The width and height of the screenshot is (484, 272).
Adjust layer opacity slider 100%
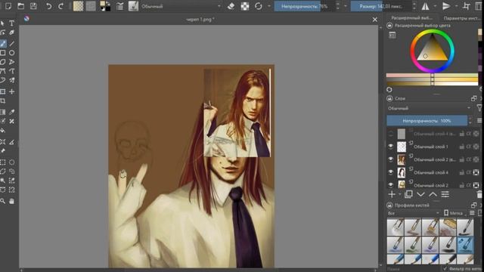[x=427, y=121]
